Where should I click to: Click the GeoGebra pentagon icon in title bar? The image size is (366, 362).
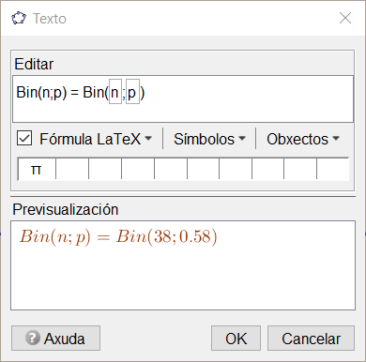pos(19,19)
